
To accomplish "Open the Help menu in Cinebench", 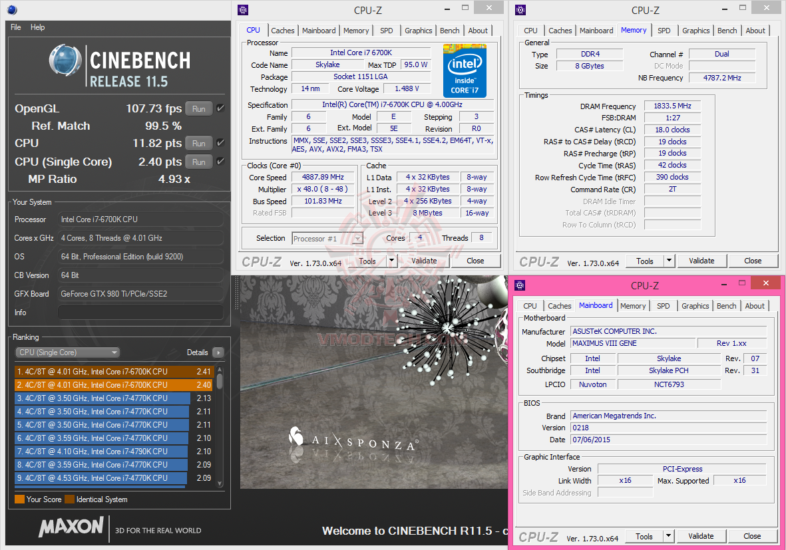I will coord(37,27).
